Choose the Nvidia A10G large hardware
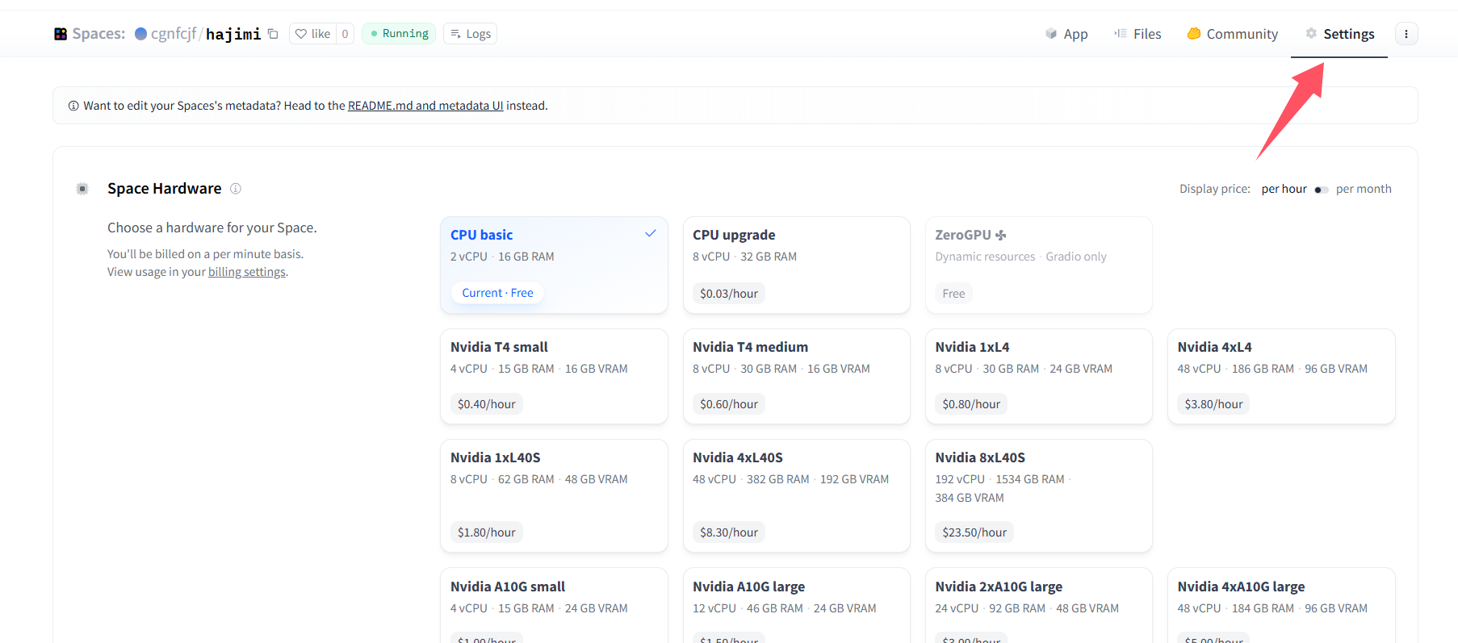The height and width of the screenshot is (643, 1458). pos(796,605)
